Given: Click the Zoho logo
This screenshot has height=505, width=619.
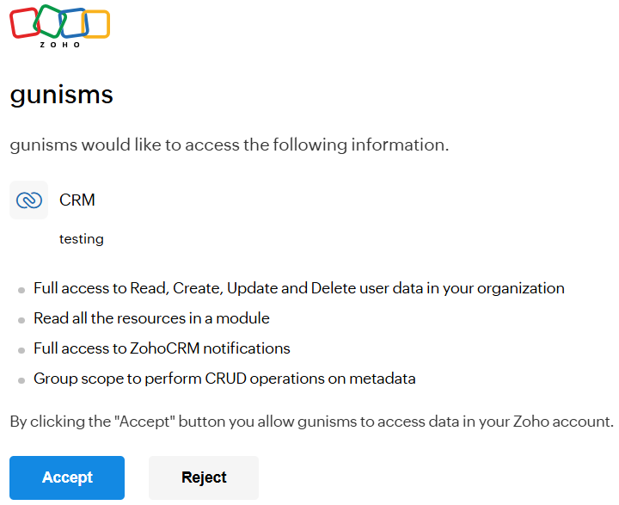Looking at the screenshot, I should [x=59, y=26].
